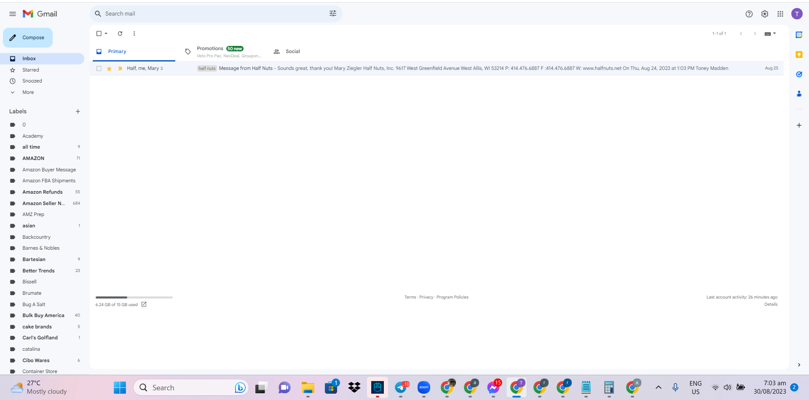The height and width of the screenshot is (400, 809).
Task: Open Google Tasks side panel
Action: pos(799,74)
